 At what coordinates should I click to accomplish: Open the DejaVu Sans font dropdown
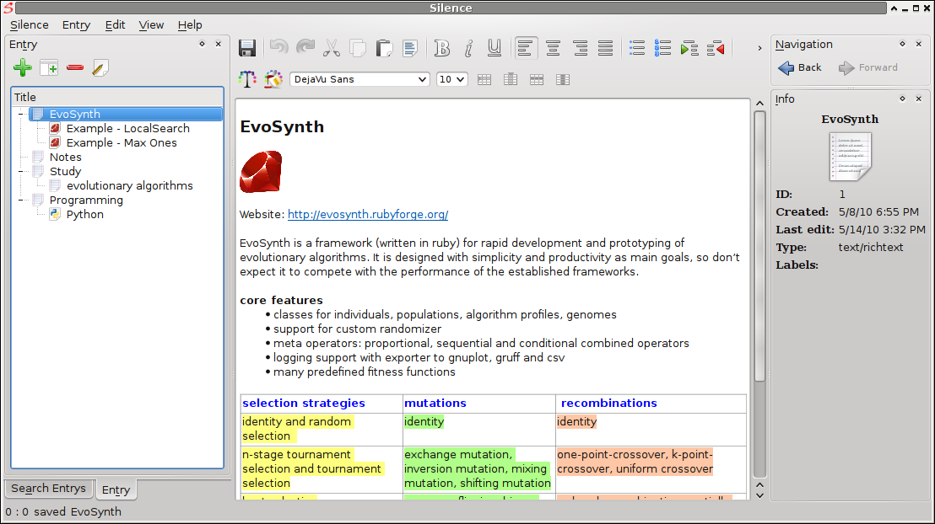pos(359,79)
